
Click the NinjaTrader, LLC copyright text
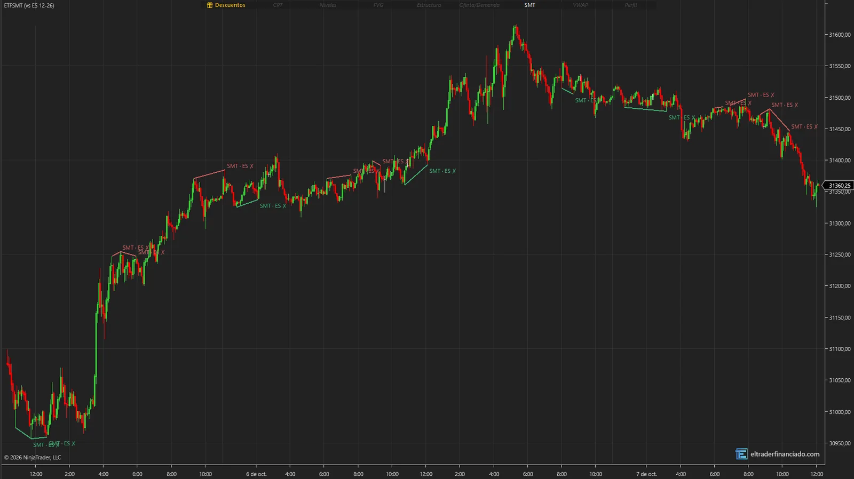pyautogui.click(x=33, y=457)
